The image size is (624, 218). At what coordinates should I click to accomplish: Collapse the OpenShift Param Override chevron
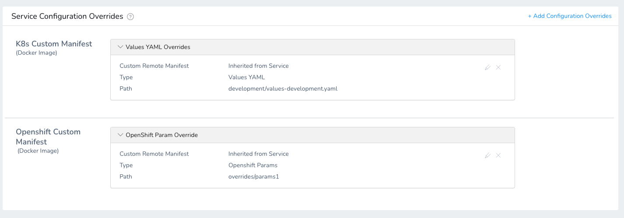click(120, 135)
